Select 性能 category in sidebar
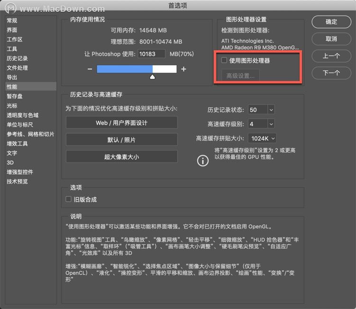Image resolution: width=356 pixels, height=309 pixels. point(31,87)
